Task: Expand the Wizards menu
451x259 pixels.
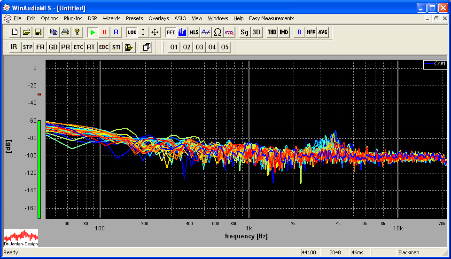Action: pyautogui.click(x=111, y=18)
